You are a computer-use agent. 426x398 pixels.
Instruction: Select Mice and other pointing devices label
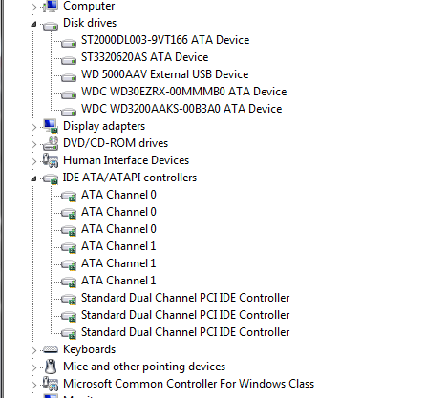point(144,367)
